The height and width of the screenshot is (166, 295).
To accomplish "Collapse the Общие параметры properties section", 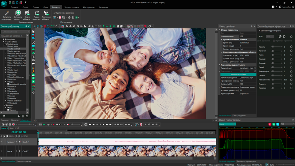I will (220, 30).
